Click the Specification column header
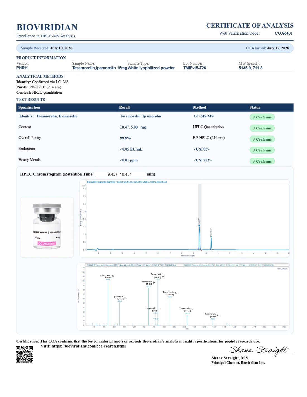307x397 pixels. coord(29,107)
